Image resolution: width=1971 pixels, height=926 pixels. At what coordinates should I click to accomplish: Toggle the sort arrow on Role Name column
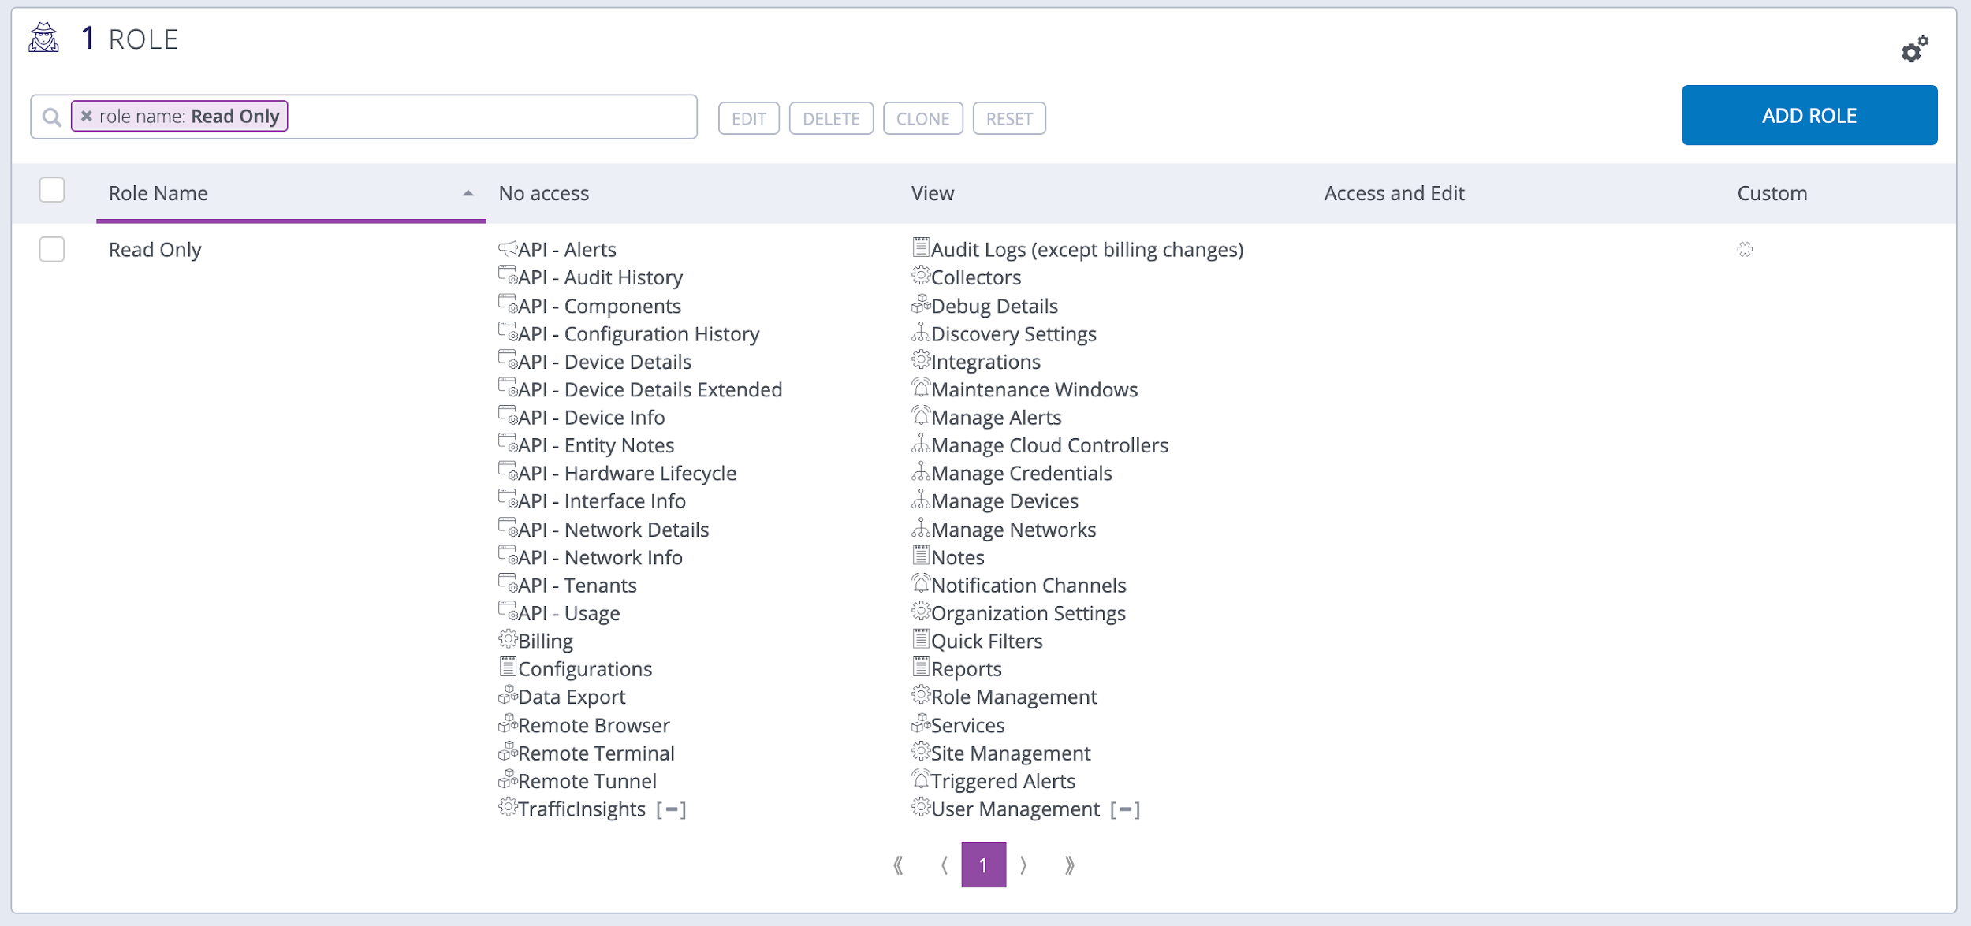467,192
